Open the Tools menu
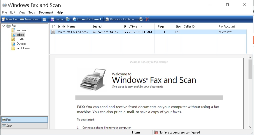Image resolution: width=254 pixels, height=135 pixels. point(32,12)
